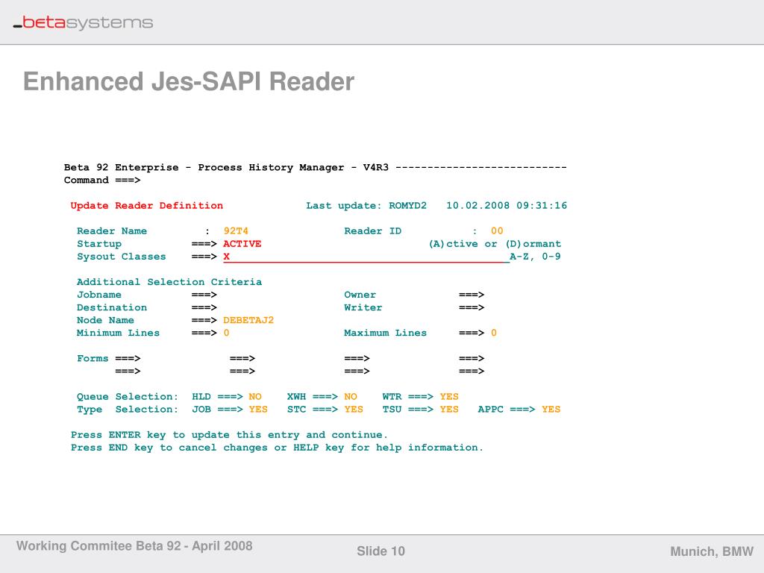The width and height of the screenshot is (764, 573).
Task: Click the 'Press END key to cancel' instruction
Action: tap(277, 448)
